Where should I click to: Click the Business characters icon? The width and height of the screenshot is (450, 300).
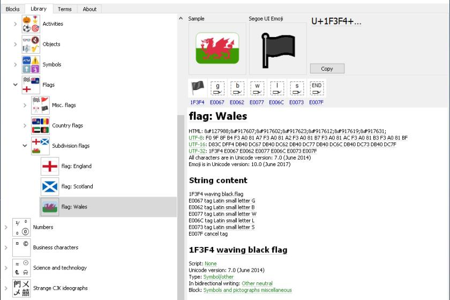point(21,247)
